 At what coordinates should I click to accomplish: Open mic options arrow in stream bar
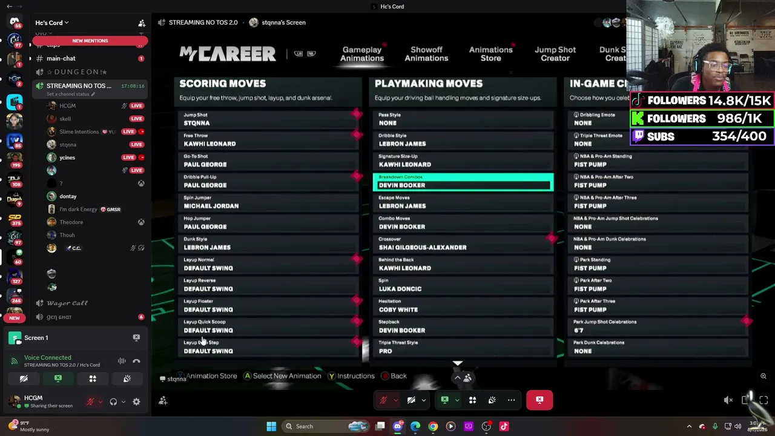point(395,400)
